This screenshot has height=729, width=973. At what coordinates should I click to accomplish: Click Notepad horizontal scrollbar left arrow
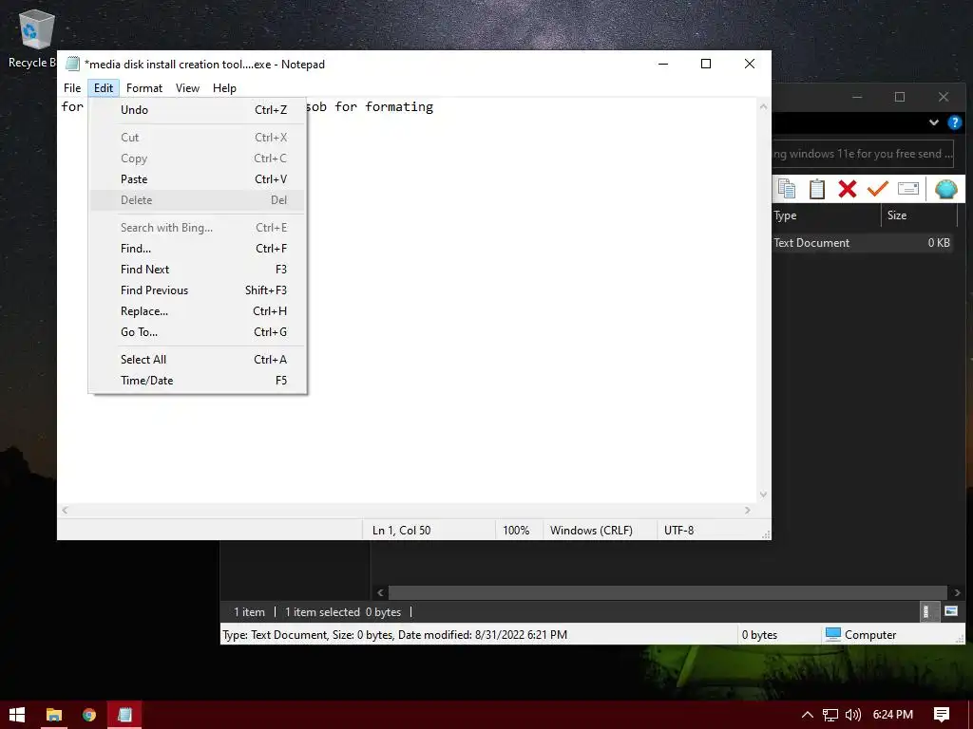66,510
